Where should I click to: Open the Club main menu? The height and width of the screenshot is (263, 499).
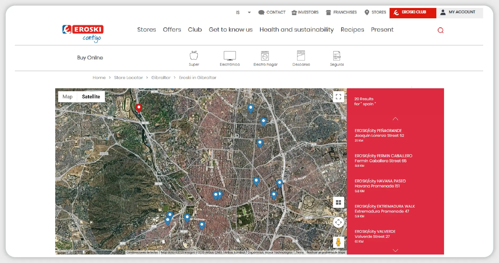tap(195, 29)
